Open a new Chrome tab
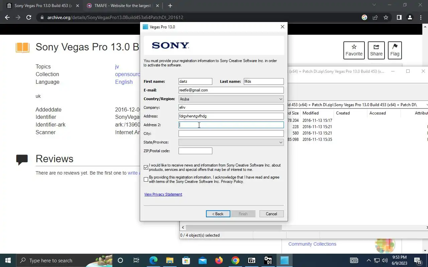 [170, 6]
